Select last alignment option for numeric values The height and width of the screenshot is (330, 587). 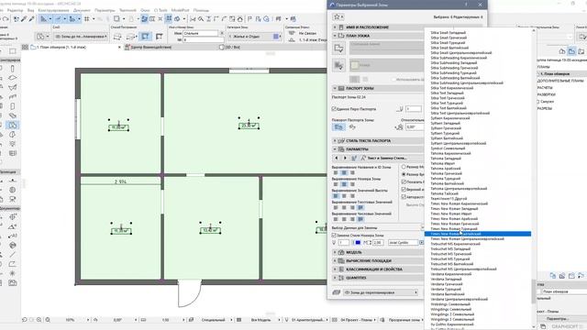(x=360, y=219)
